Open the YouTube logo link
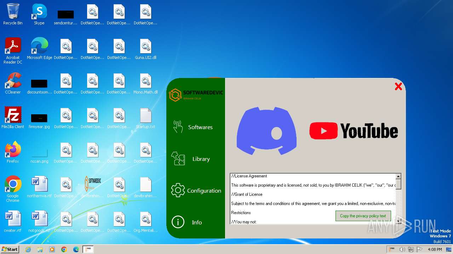 coord(354,131)
